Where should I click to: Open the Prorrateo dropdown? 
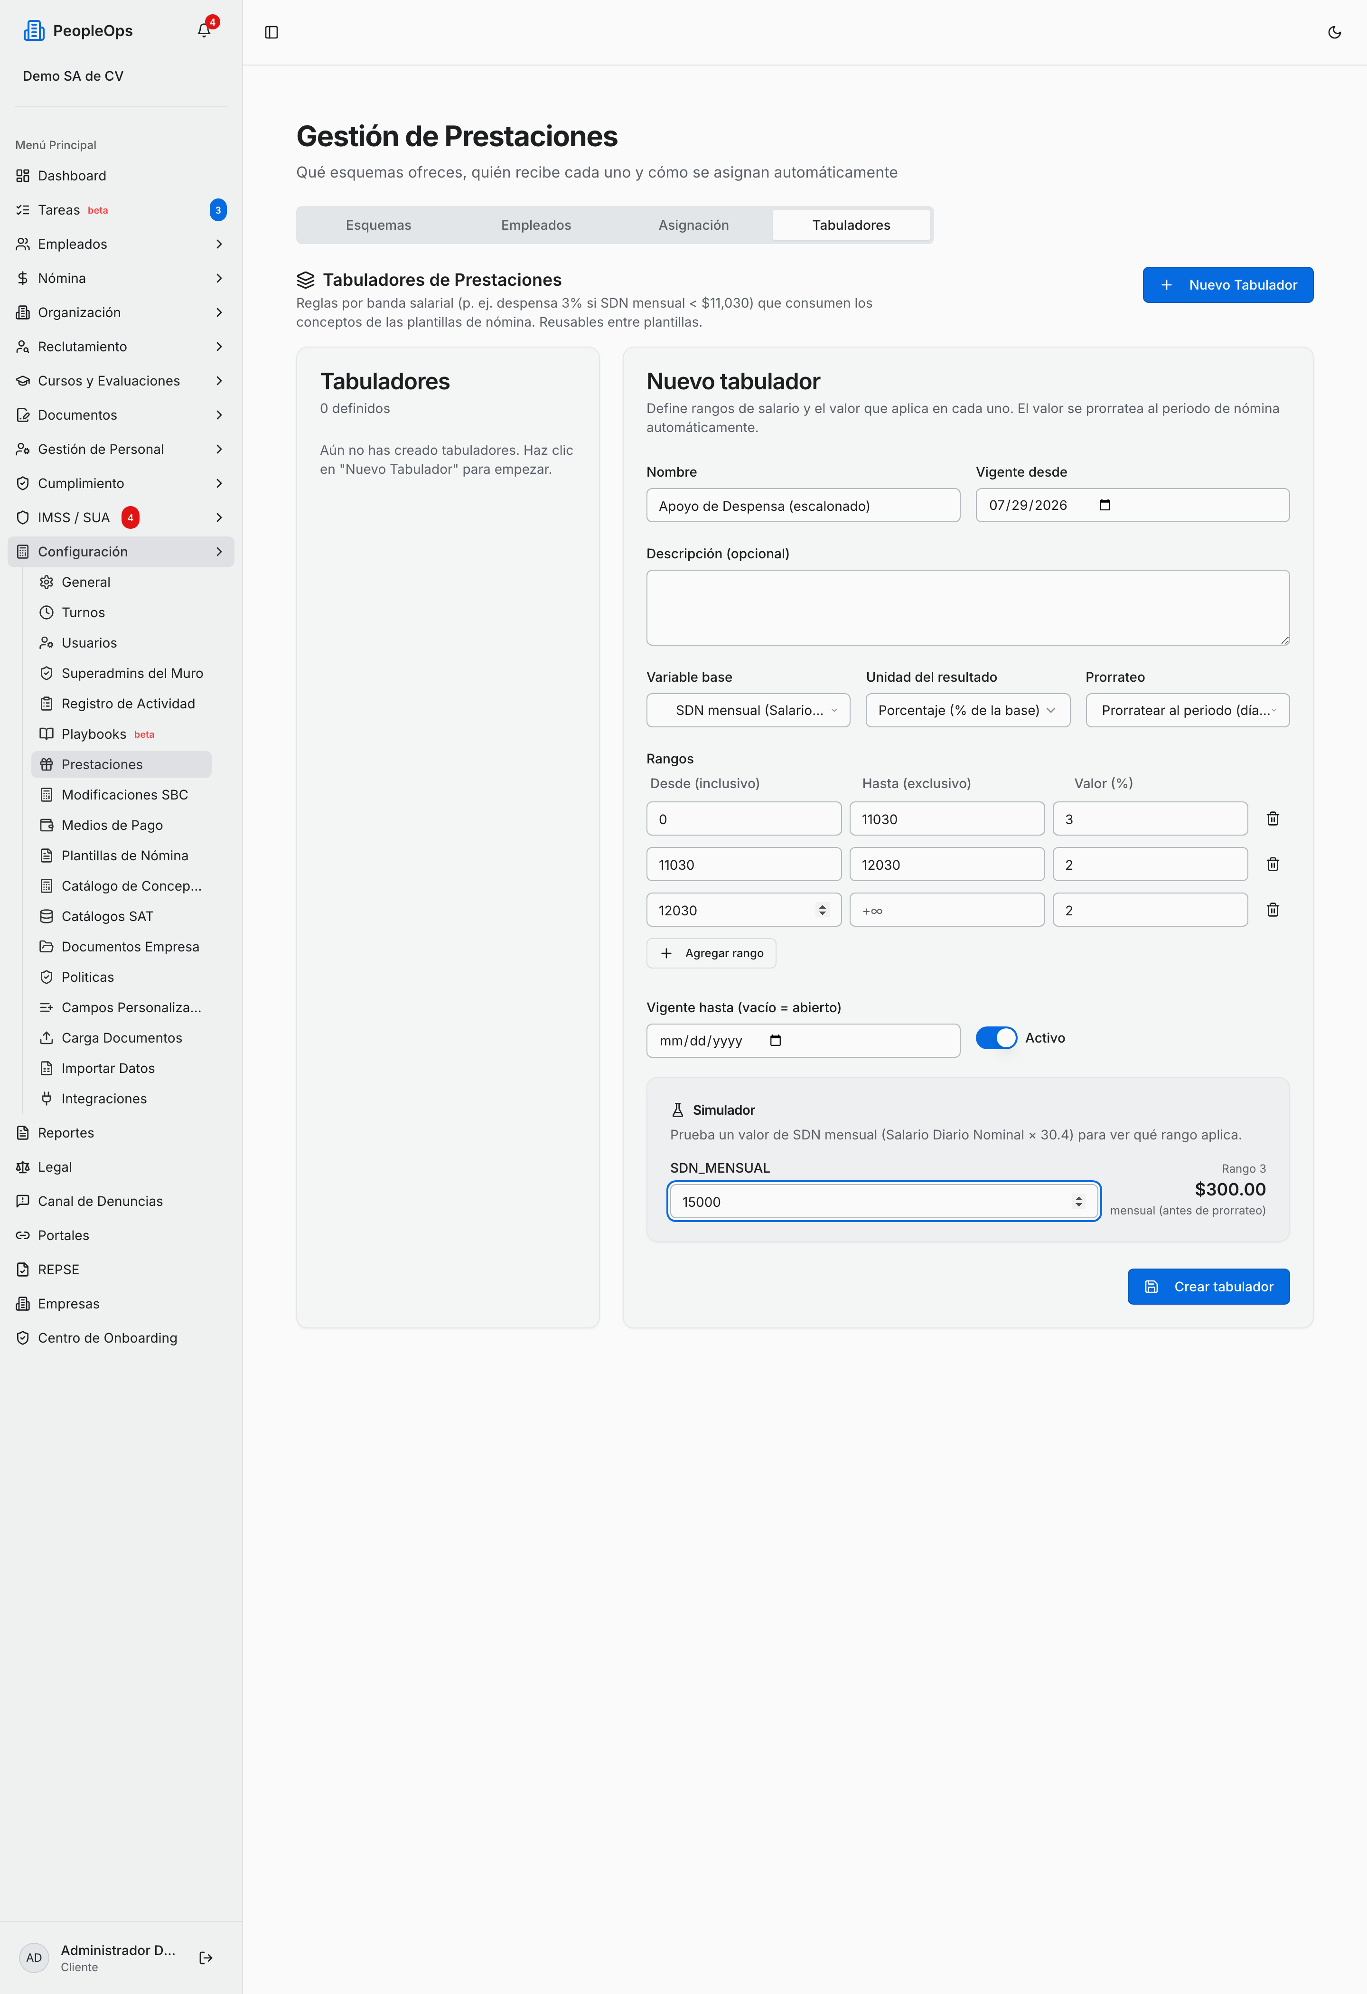pyautogui.click(x=1187, y=710)
